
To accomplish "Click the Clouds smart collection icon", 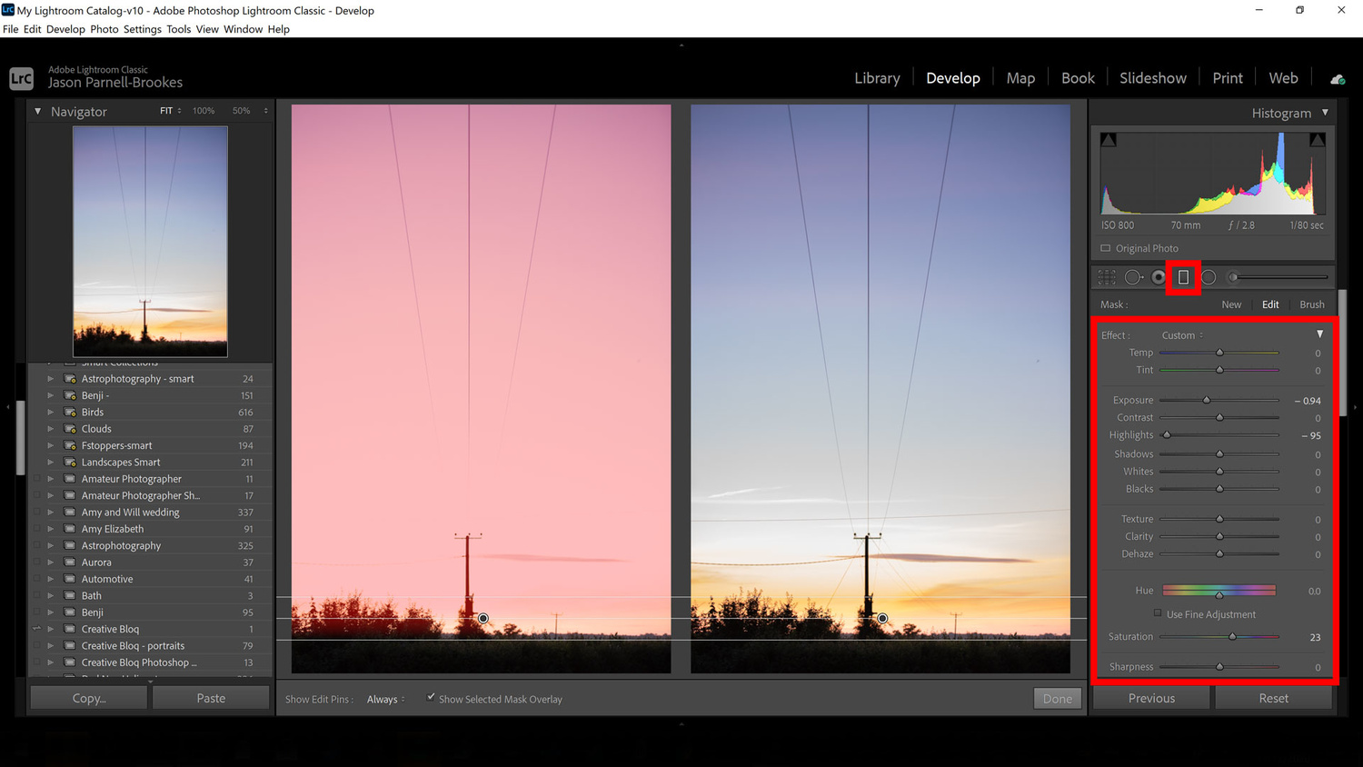I will click(70, 429).
